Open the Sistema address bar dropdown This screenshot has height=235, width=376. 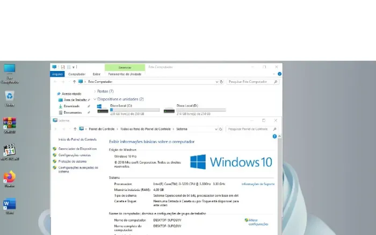tap(216, 129)
